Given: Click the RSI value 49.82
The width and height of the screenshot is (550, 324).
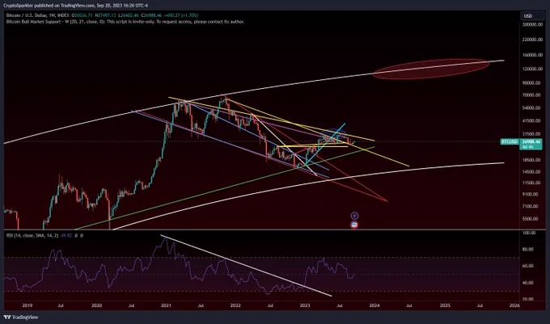Looking at the screenshot, I should (66, 236).
